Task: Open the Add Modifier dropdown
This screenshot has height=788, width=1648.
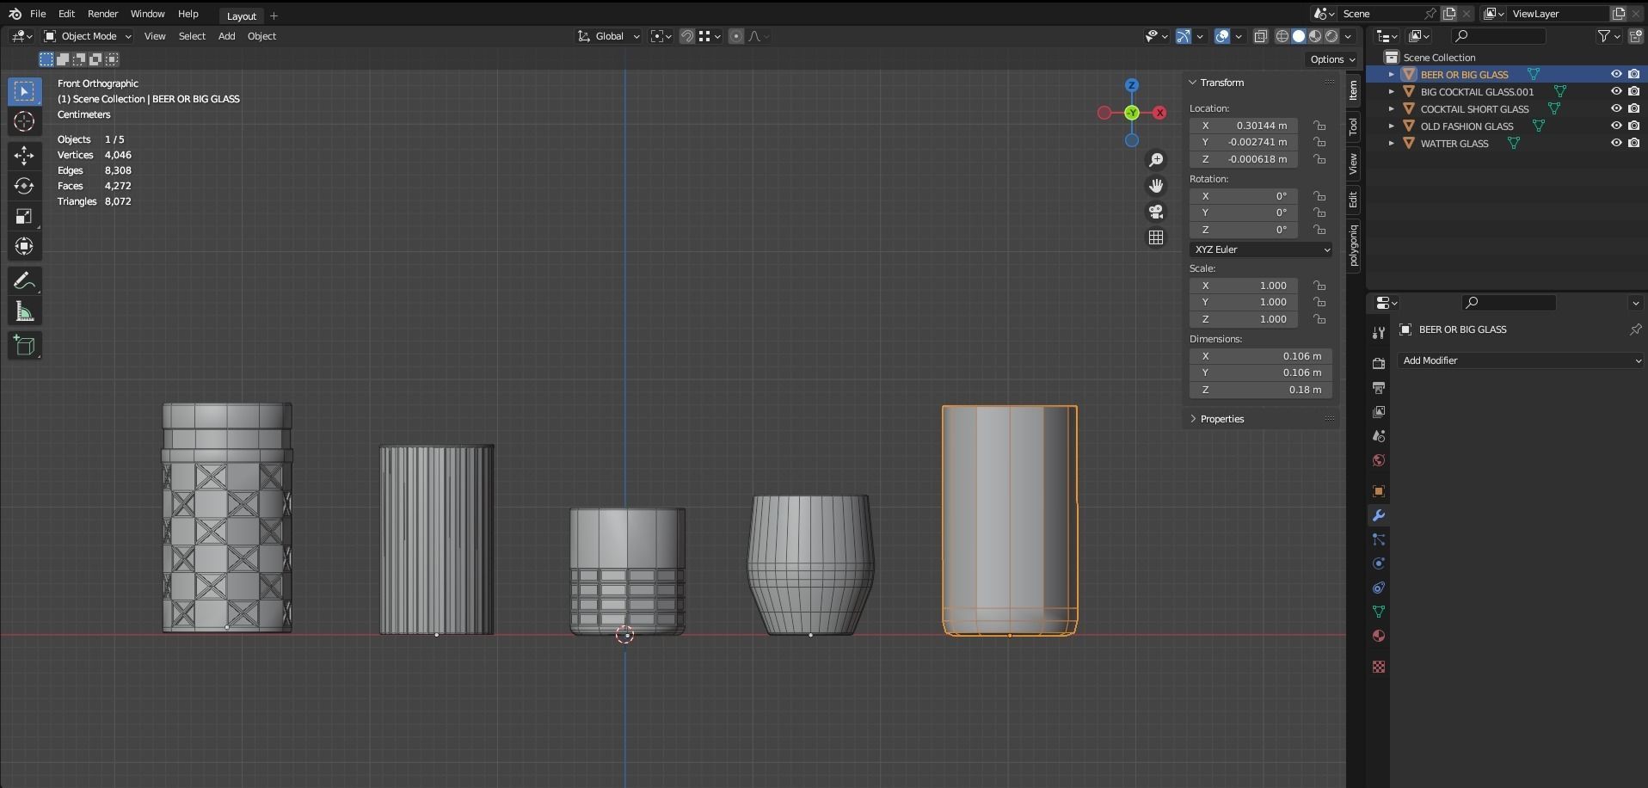Action: (x=1521, y=360)
